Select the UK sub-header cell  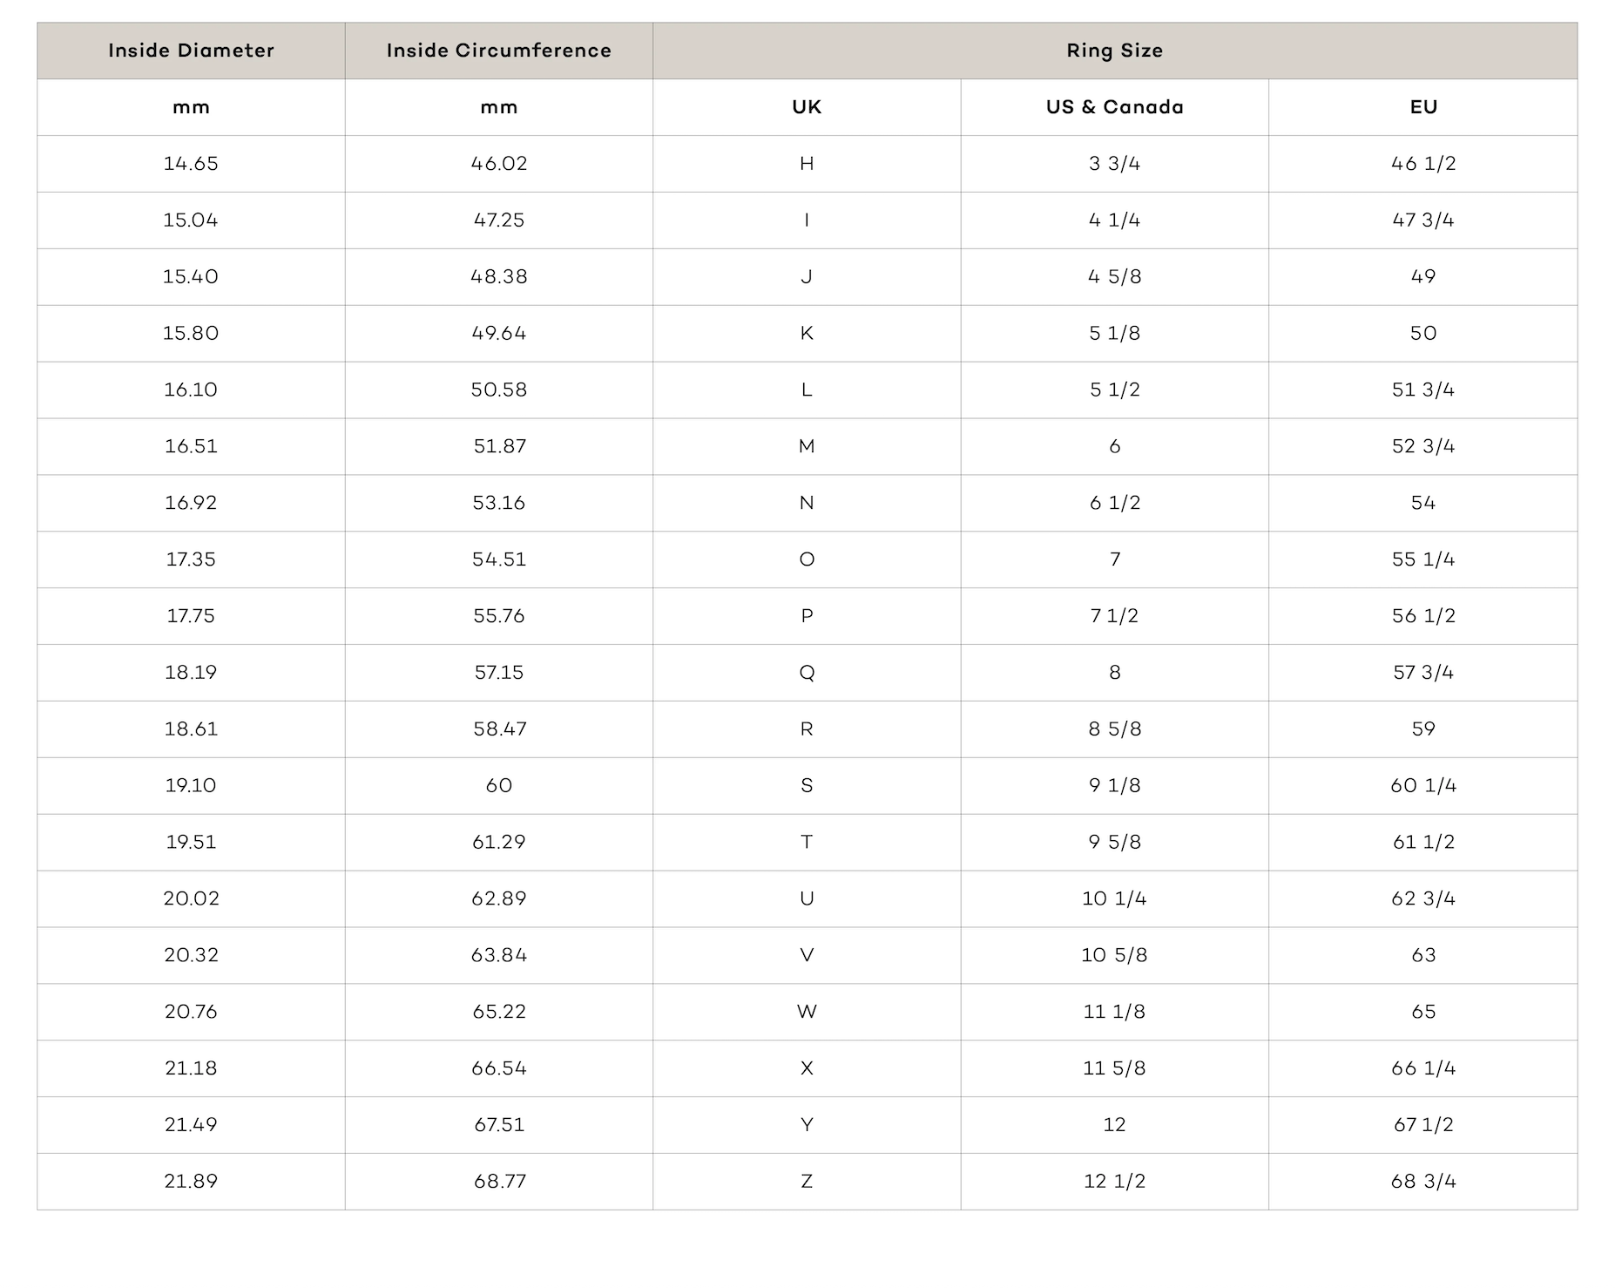point(807,107)
